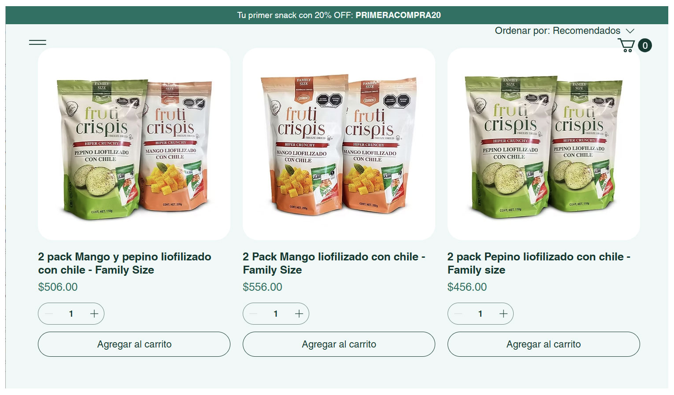
Task: Decrease quantity for 2 pack Pepino liofilizado
Action: click(x=458, y=314)
